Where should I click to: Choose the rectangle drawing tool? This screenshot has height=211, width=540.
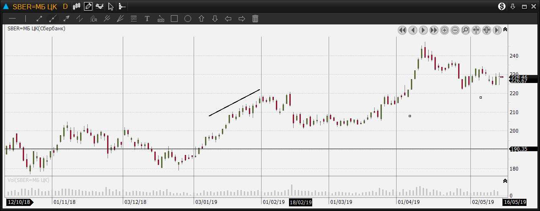[174, 19]
